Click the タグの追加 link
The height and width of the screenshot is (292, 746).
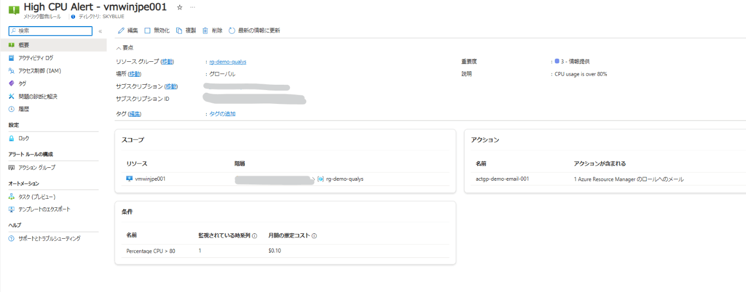(222, 113)
